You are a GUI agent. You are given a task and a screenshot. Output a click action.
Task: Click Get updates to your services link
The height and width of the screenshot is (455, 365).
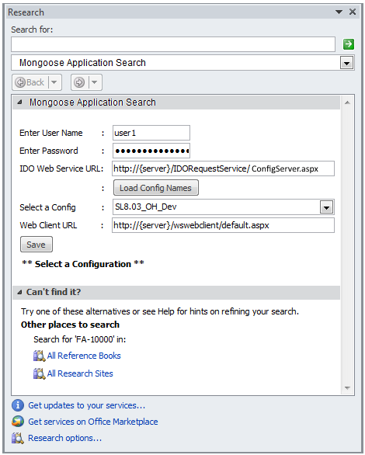click(86, 405)
